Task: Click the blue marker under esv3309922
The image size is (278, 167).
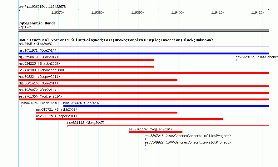Action: tap(145, 145)
